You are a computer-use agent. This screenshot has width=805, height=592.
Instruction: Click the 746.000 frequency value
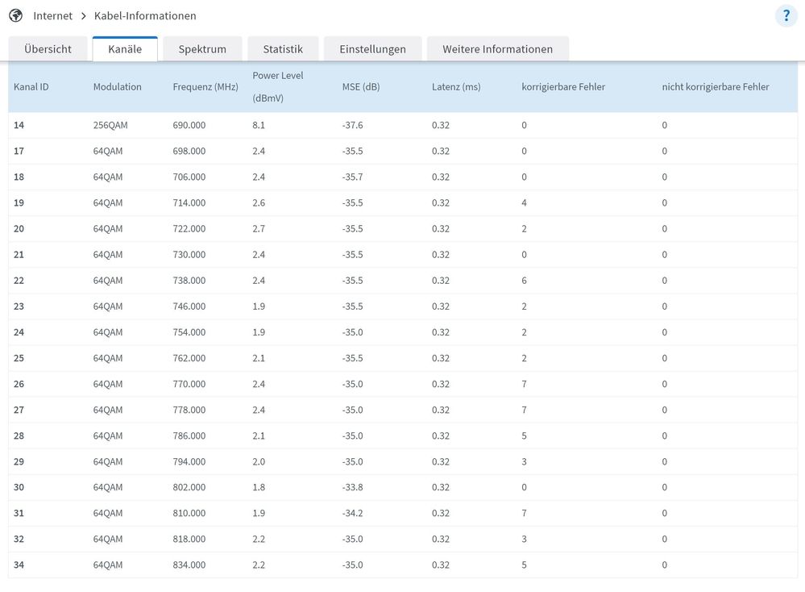[x=189, y=306]
